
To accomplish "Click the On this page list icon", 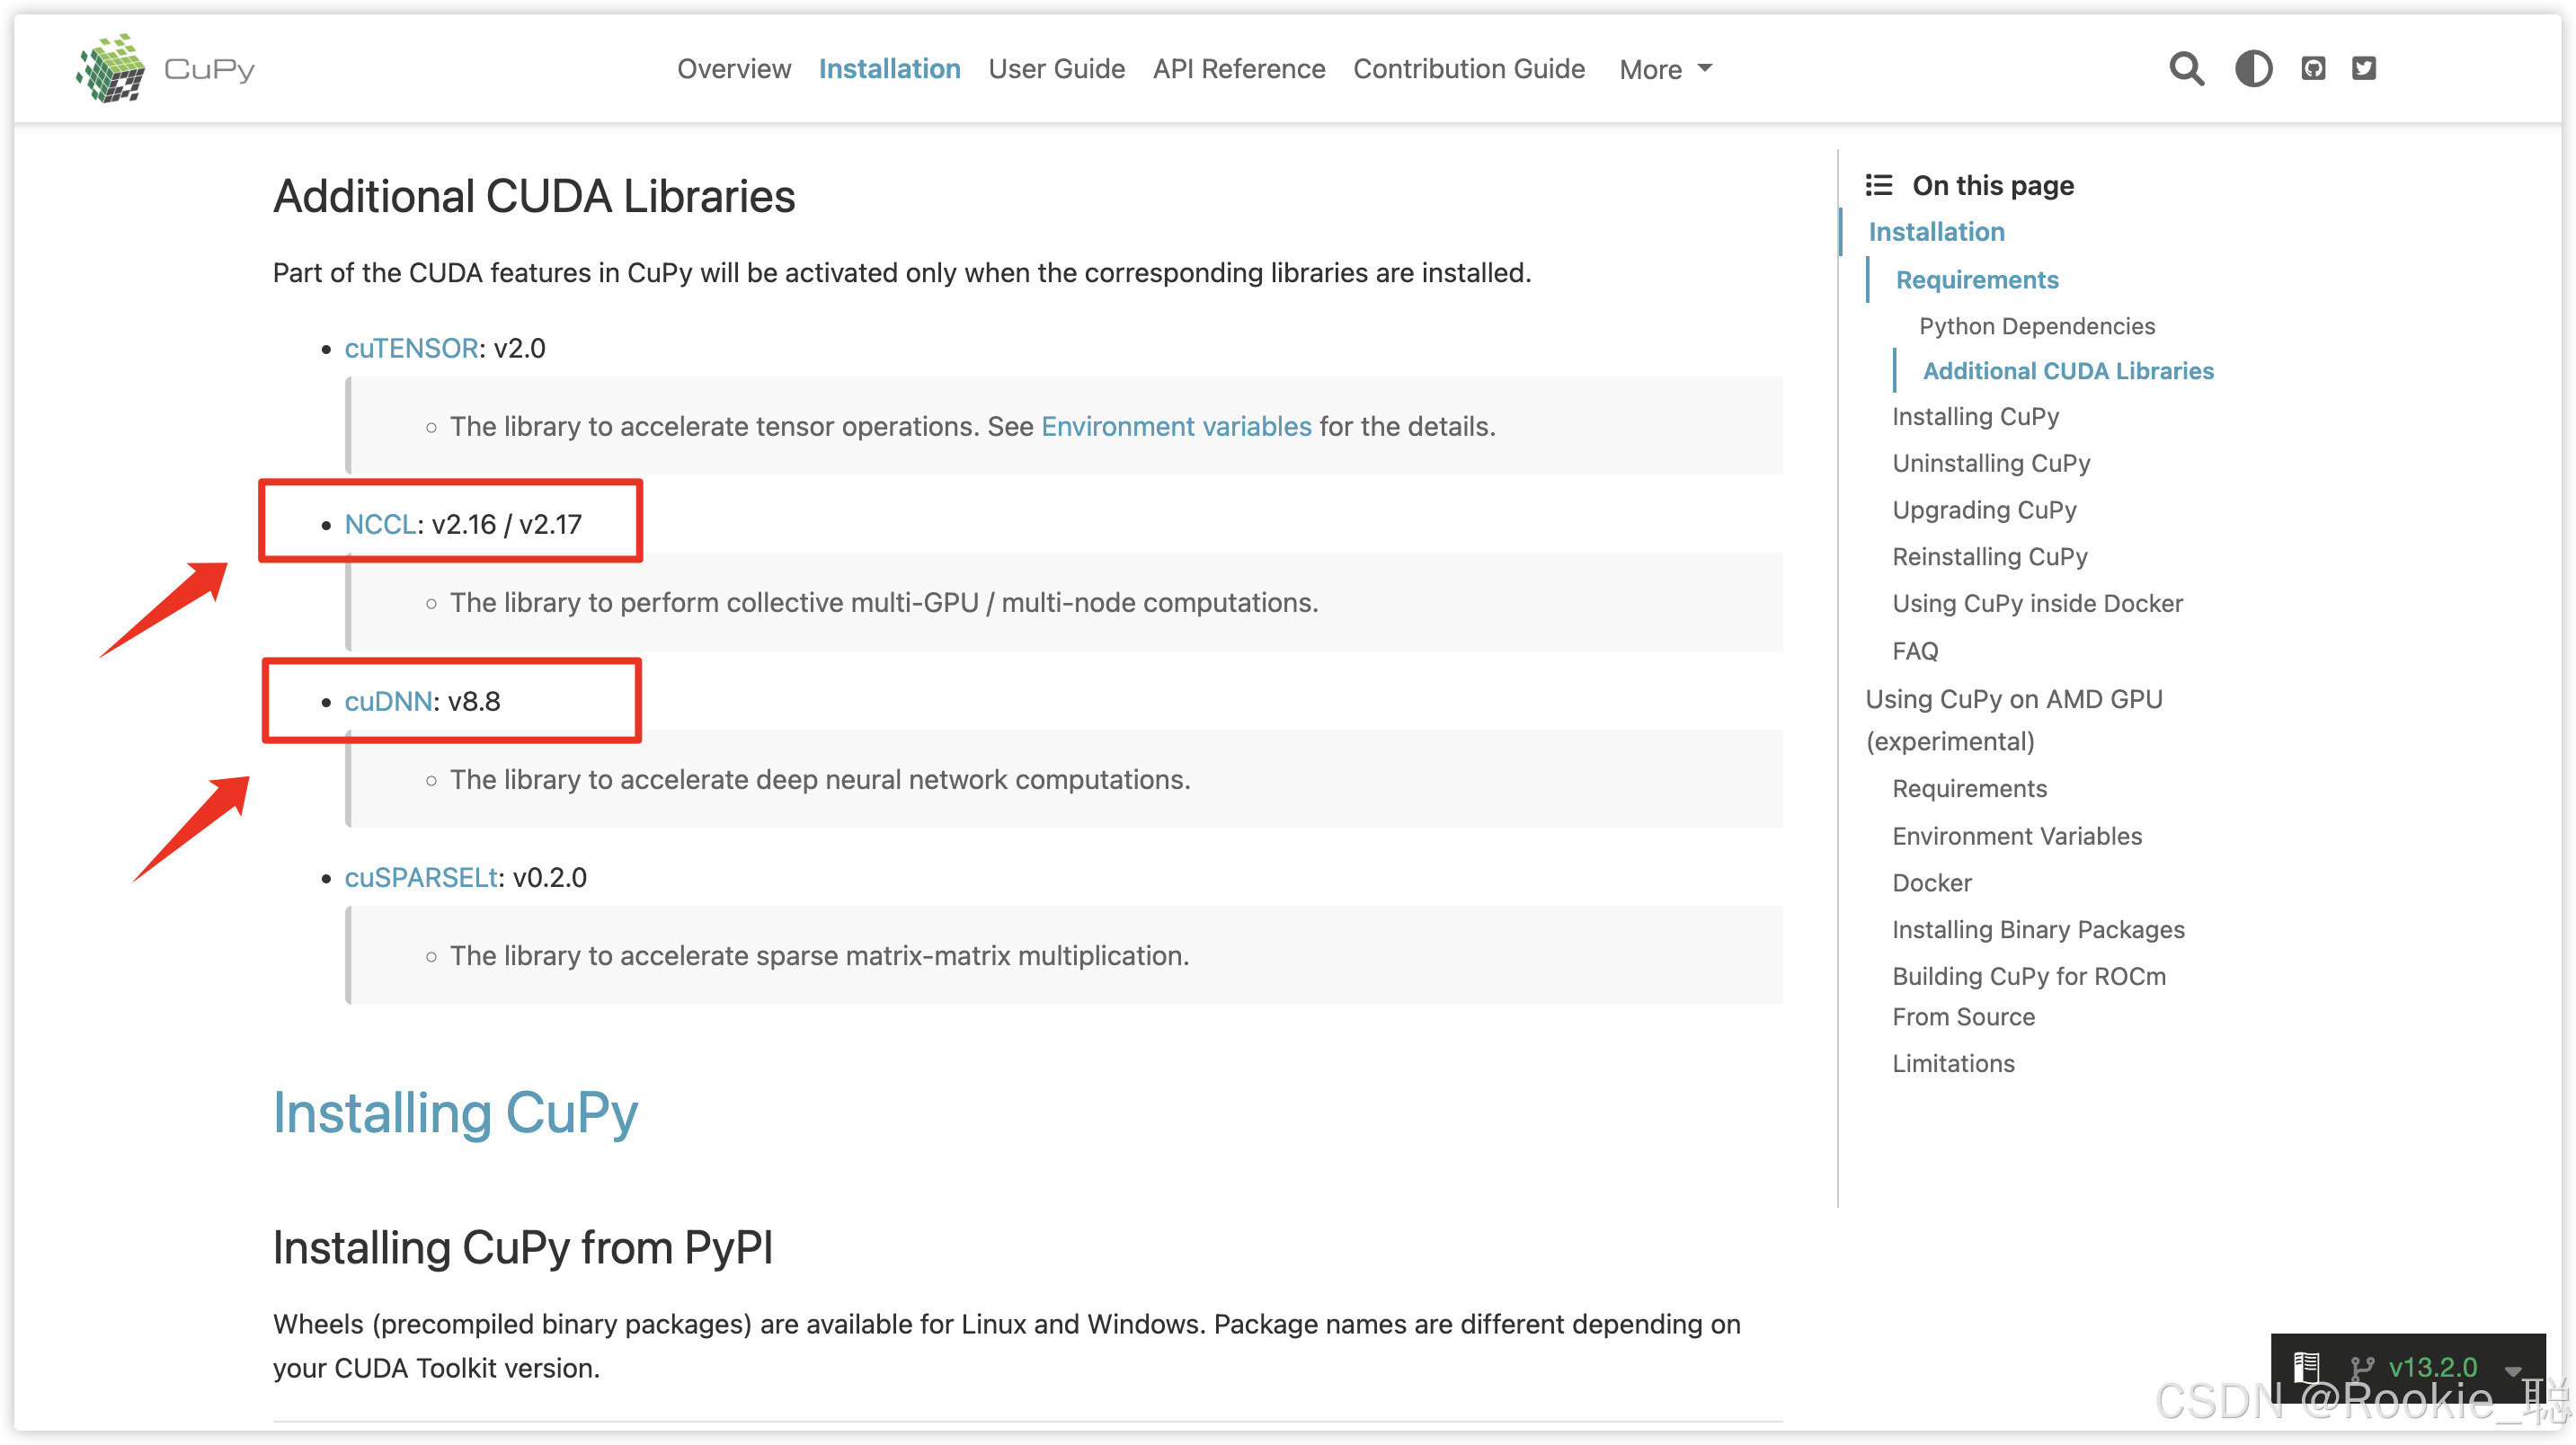I will 1879,185.
